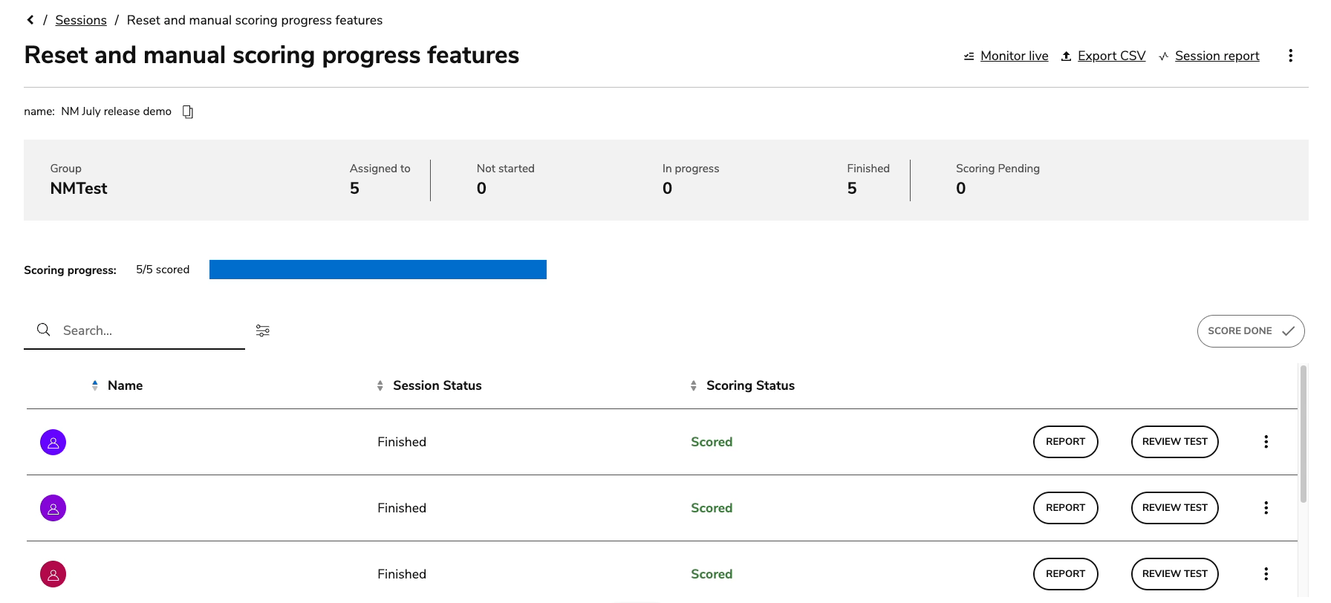Click the magnifying glass search icon
The height and width of the screenshot is (603, 1331).
[x=43, y=330]
